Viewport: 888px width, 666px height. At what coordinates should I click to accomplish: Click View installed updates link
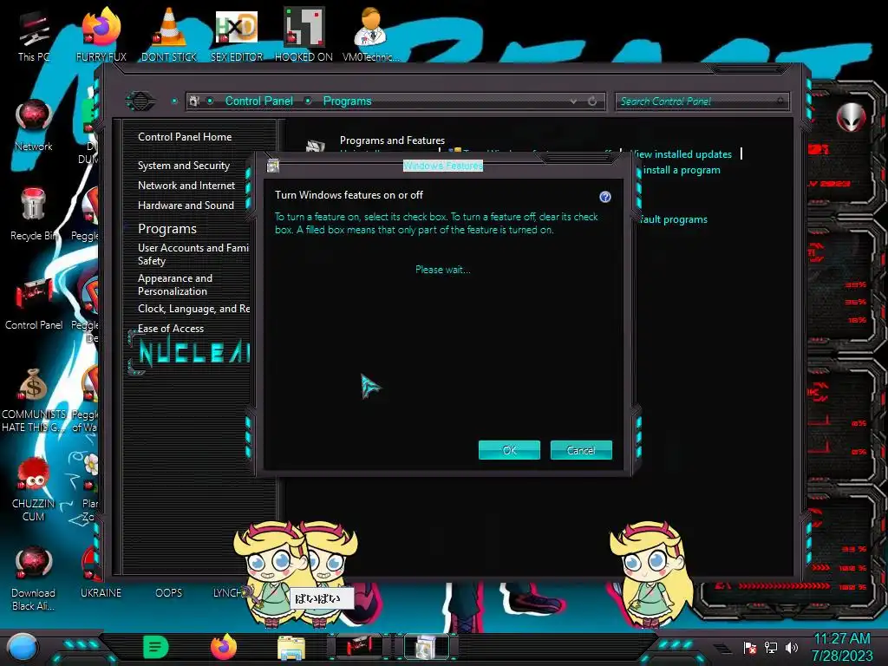[x=681, y=154]
